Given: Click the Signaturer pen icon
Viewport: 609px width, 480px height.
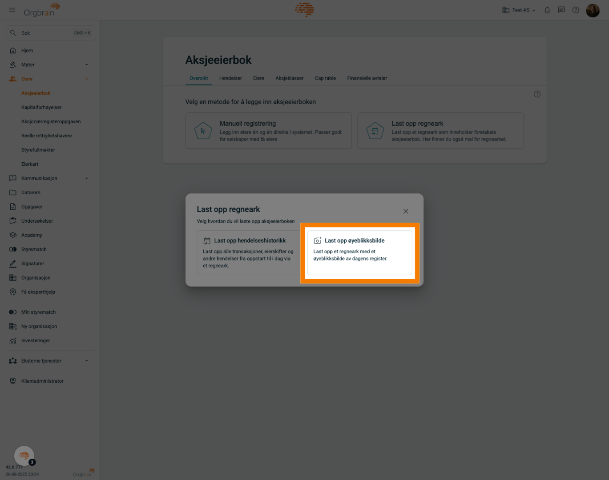Looking at the screenshot, I should (x=13, y=264).
